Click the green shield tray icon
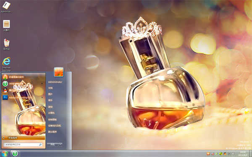 click(x=216, y=154)
